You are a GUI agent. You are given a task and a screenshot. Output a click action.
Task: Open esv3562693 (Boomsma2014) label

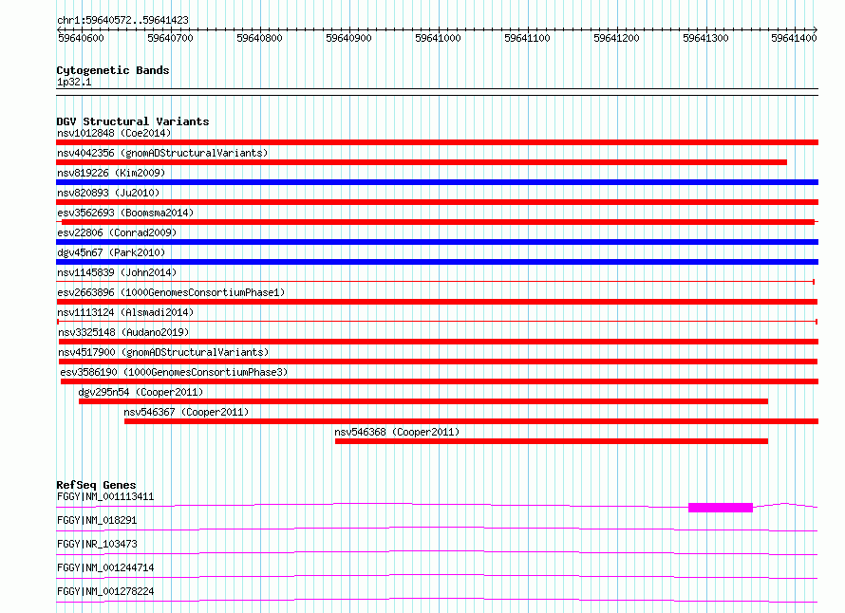[125, 213]
